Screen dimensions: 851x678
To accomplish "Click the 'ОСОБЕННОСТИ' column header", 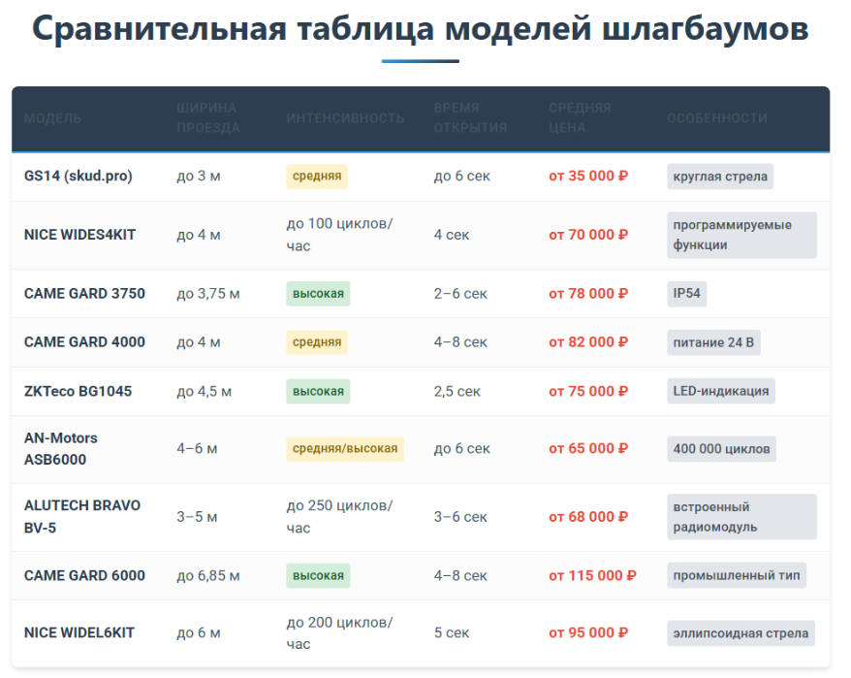I will [x=717, y=118].
